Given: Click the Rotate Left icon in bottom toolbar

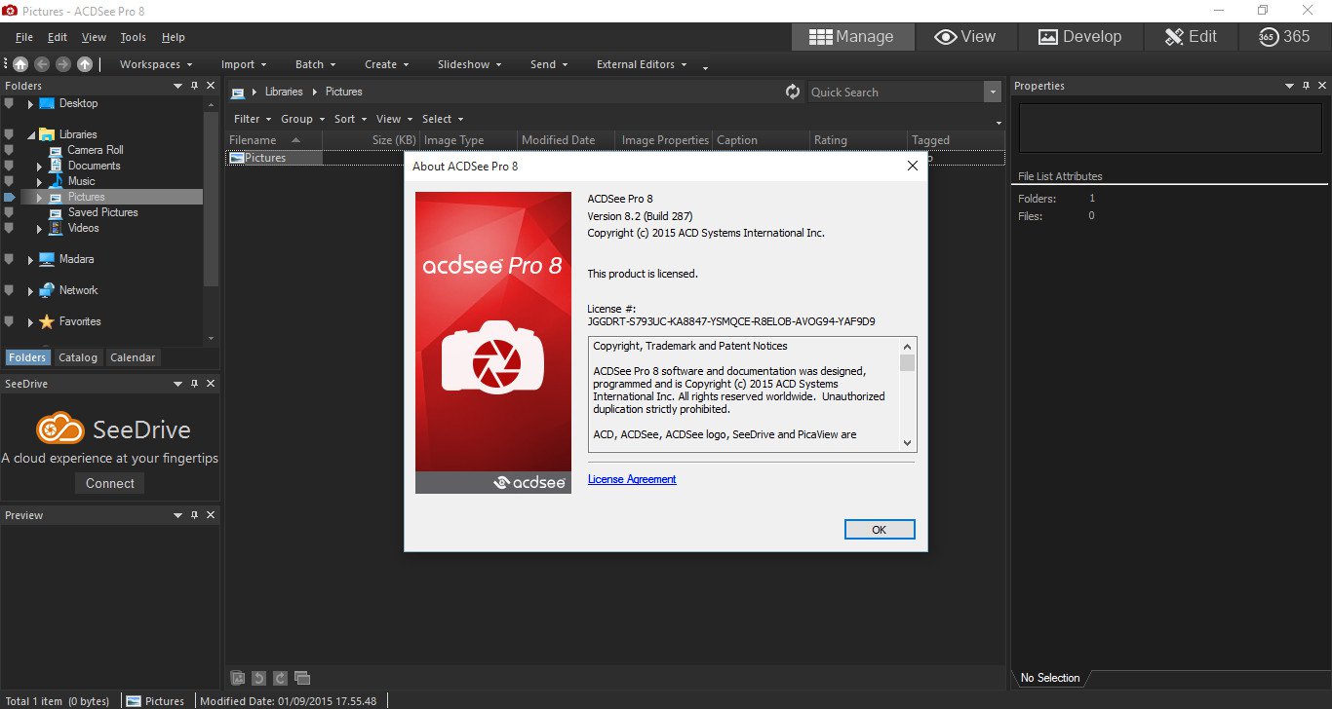Looking at the screenshot, I should click(258, 678).
